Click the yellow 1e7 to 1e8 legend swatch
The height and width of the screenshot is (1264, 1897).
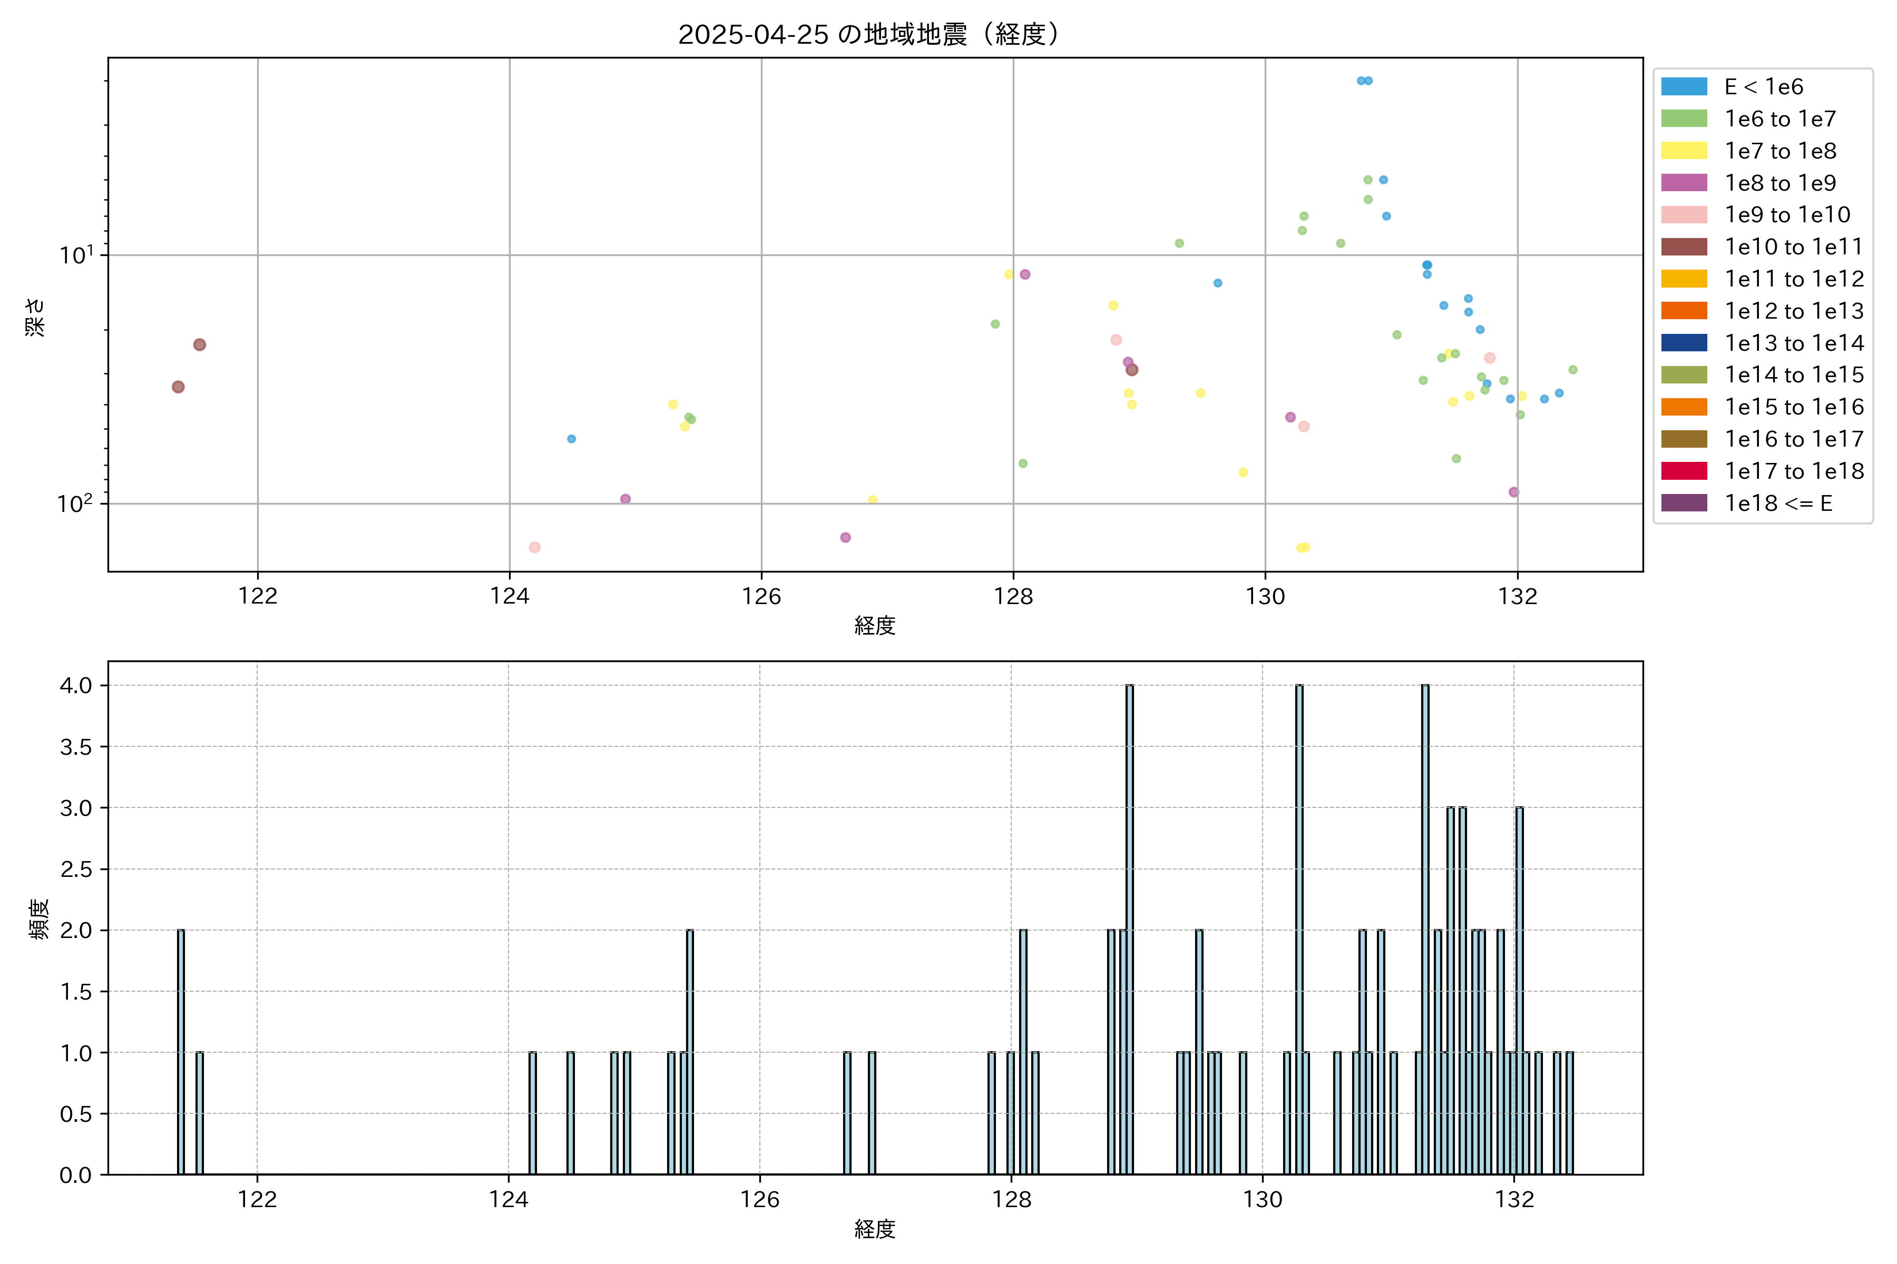point(1683,151)
